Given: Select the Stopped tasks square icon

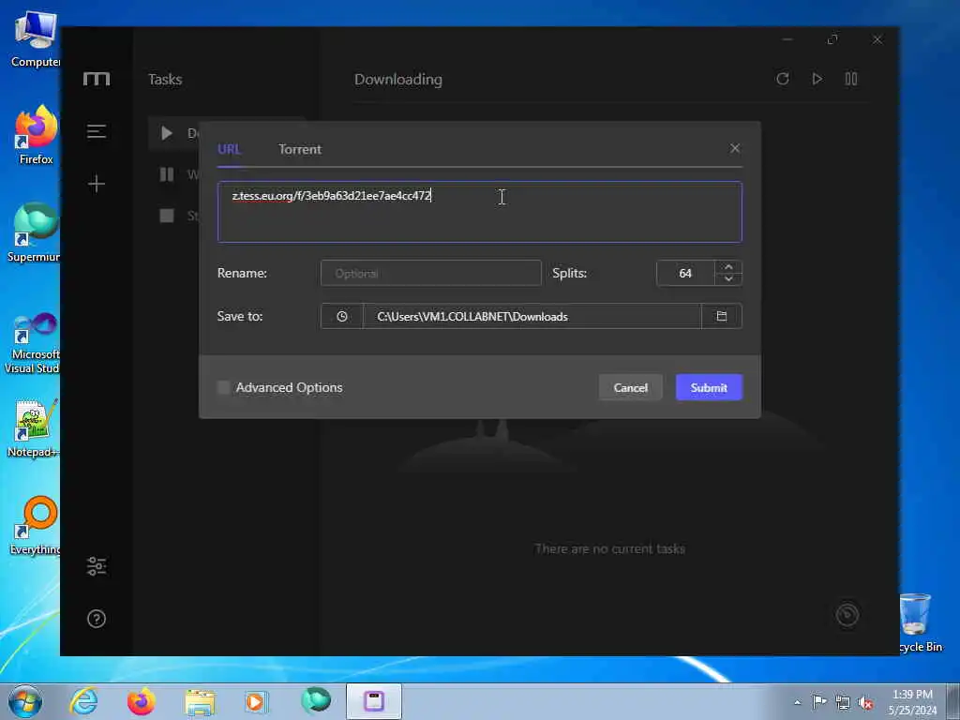Looking at the screenshot, I should (167, 216).
